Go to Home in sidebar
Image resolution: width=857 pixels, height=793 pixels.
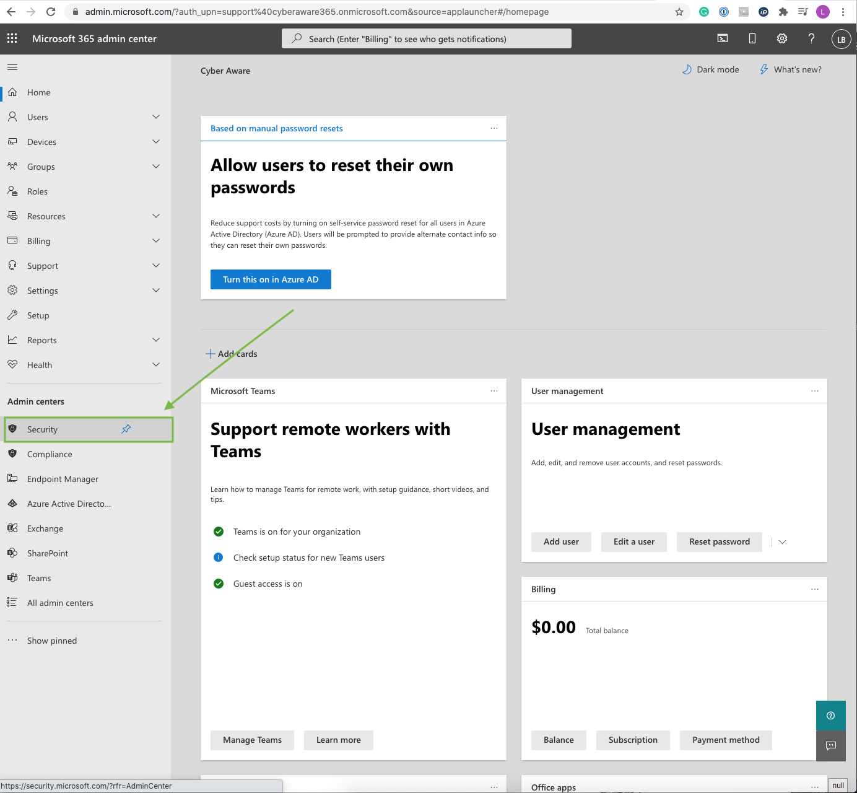85,92
